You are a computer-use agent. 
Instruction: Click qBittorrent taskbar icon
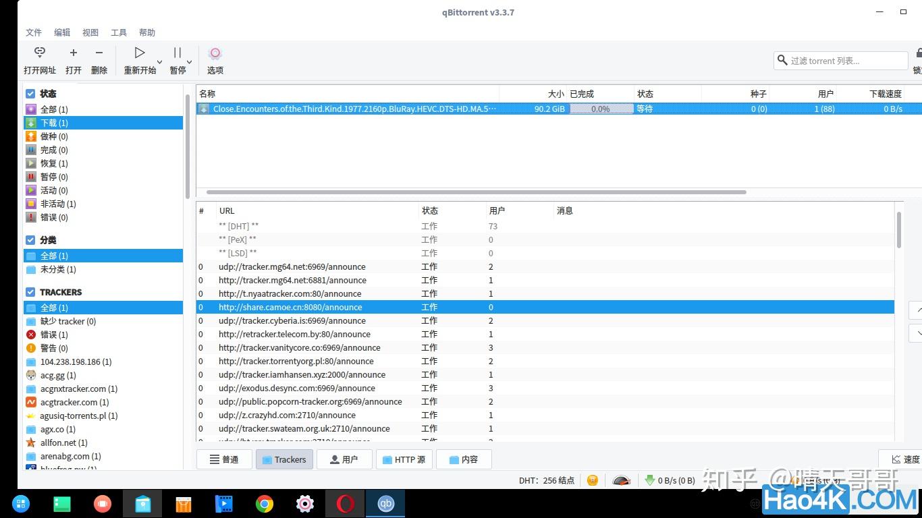point(385,503)
